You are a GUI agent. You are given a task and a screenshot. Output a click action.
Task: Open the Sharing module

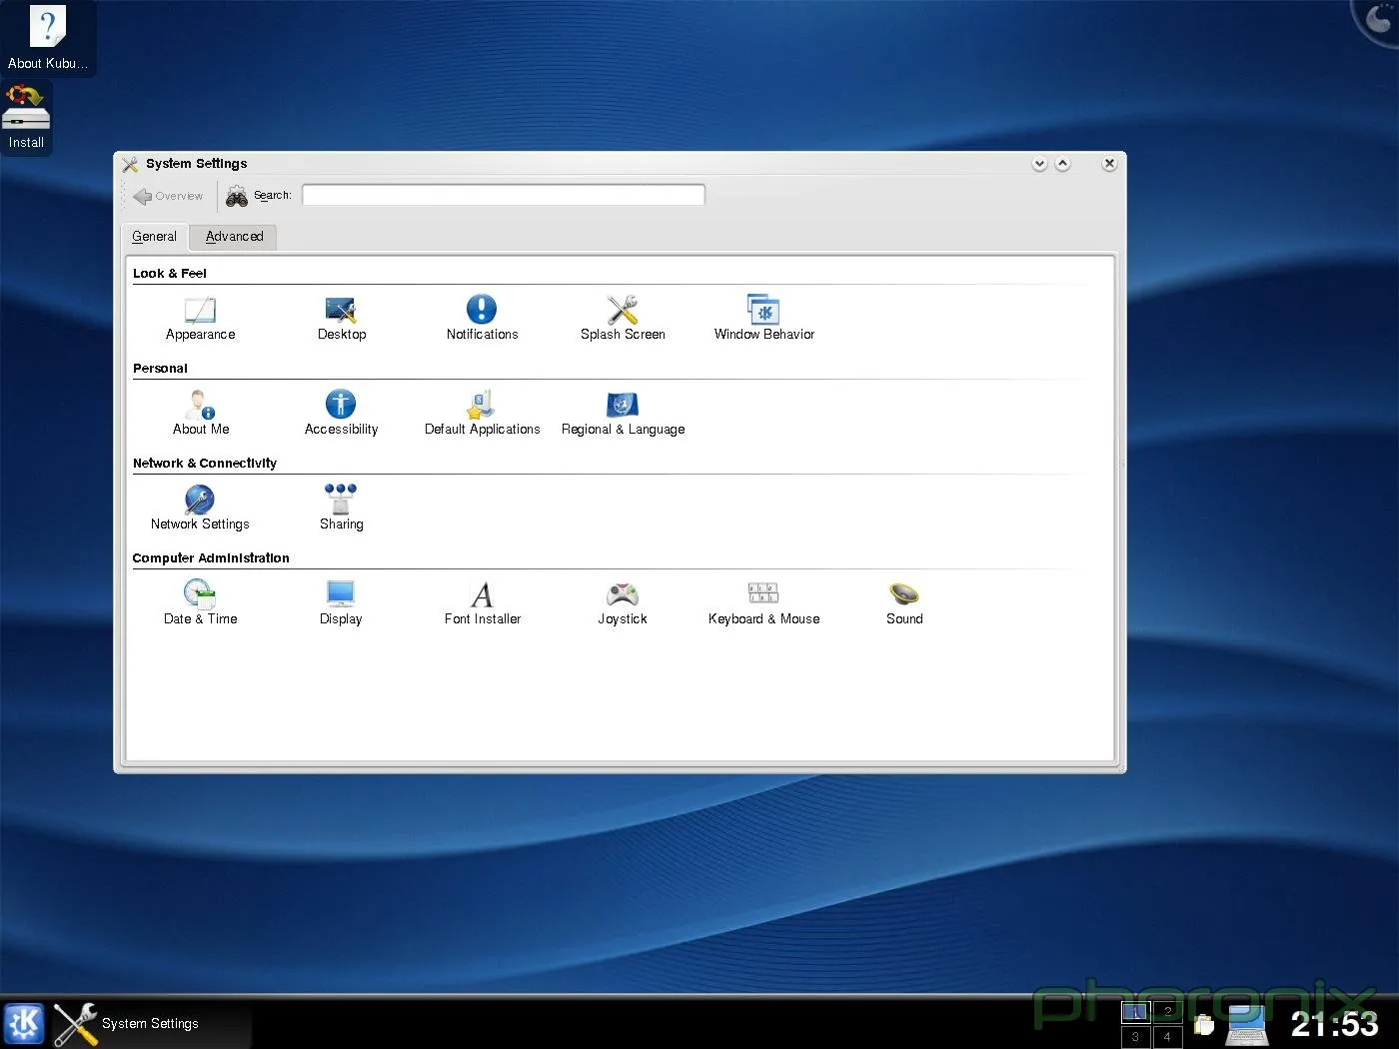(341, 509)
